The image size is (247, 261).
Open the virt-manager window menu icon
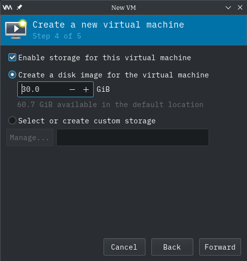click(x=7, y=7)
